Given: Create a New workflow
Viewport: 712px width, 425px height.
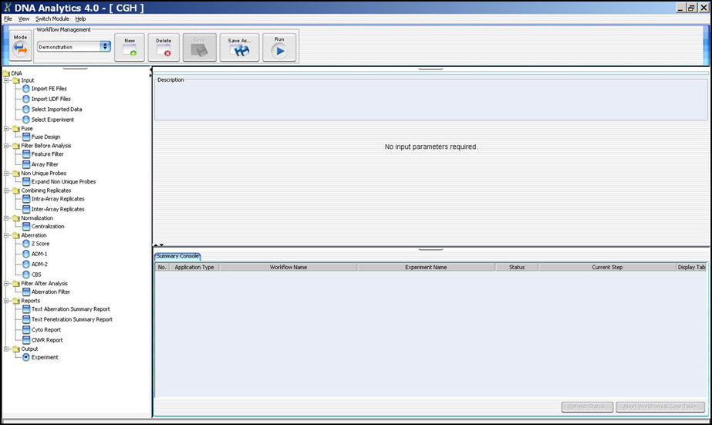Looking at the screenshot, I should tap(130, 47).
